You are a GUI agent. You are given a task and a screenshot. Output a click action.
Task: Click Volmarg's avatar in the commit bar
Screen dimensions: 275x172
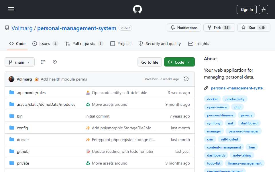[11, 79]
